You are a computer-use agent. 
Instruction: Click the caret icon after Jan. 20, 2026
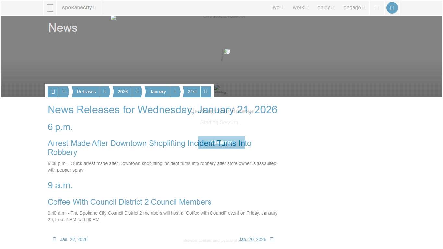click(x=271, y=239)
